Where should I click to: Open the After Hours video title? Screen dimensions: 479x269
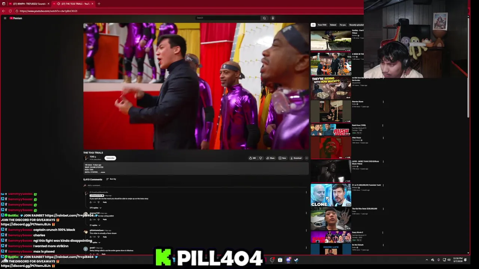356,138
